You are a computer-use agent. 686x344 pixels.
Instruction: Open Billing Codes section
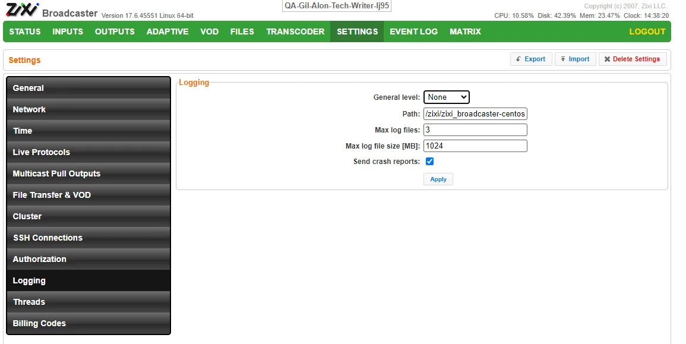(x=88, y=323)
